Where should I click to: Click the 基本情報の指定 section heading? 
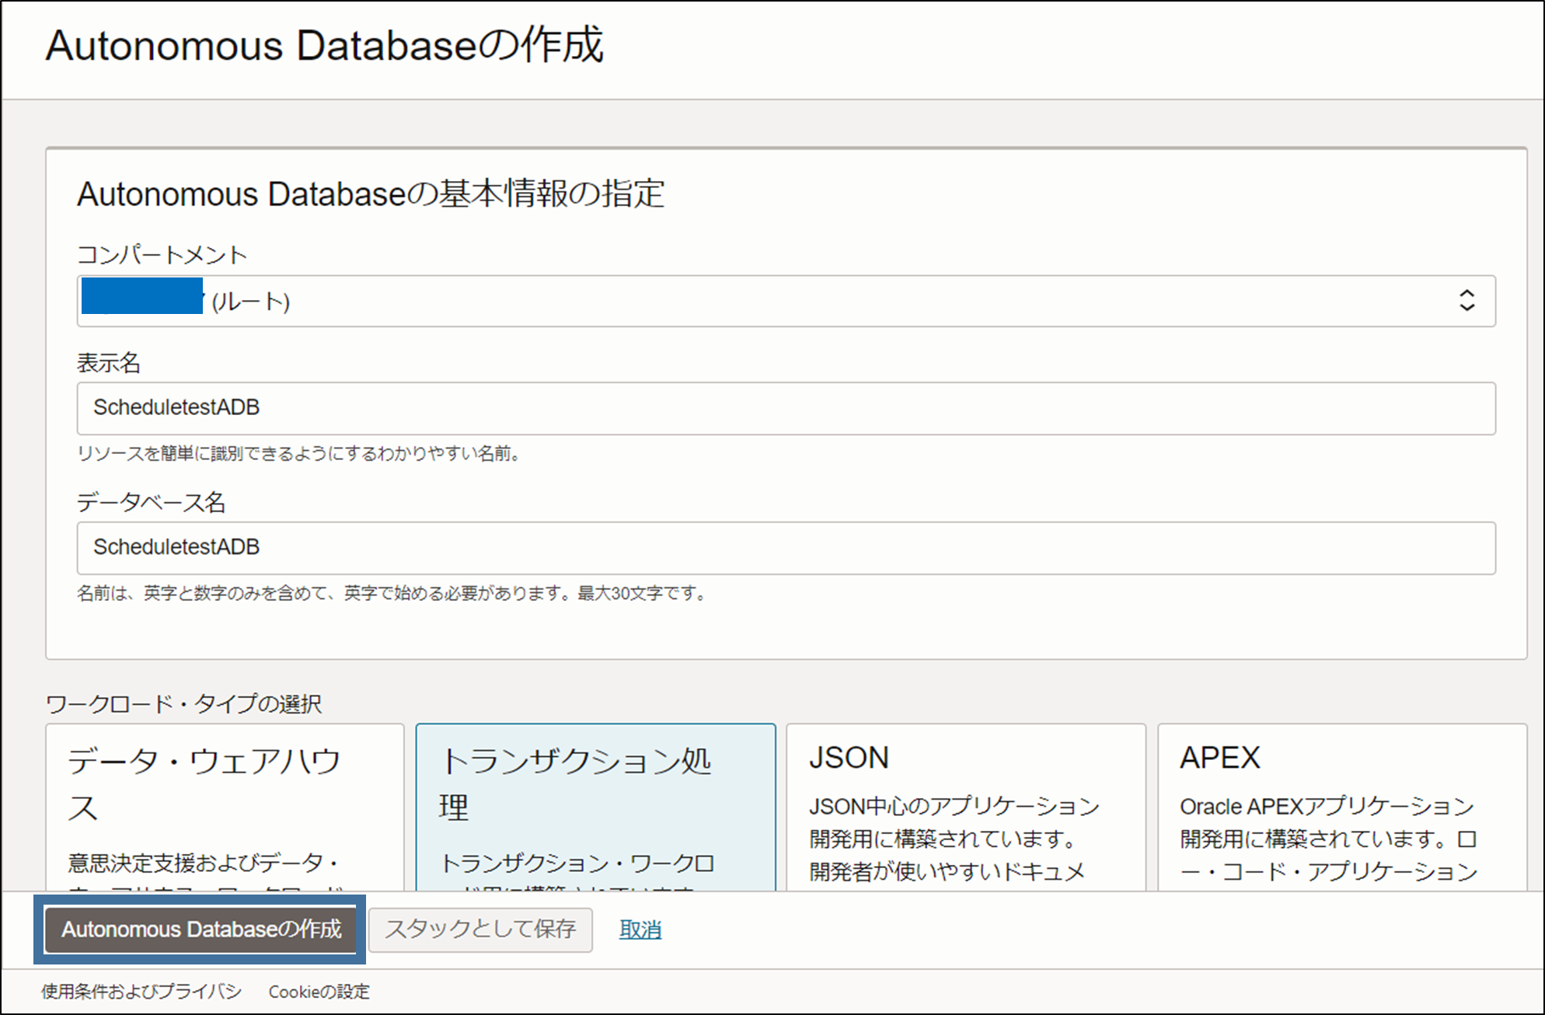coord(371,194)
